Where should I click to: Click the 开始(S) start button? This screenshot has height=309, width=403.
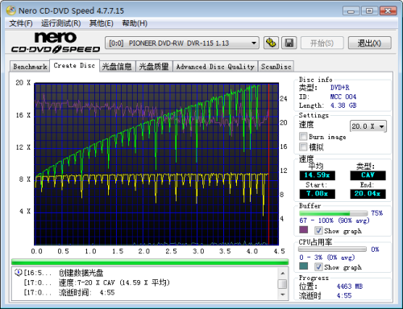[322, 43]
